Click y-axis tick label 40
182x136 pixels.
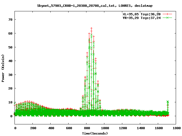10,61
